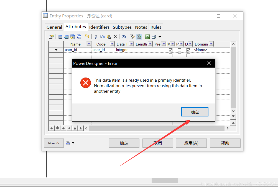Click the page horizontal scrollbar thumb at bottom
The width and height of the screenshot is (278, 189).
pos(165,180)
